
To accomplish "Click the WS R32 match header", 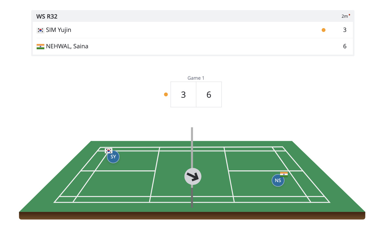I will point(47,16).
